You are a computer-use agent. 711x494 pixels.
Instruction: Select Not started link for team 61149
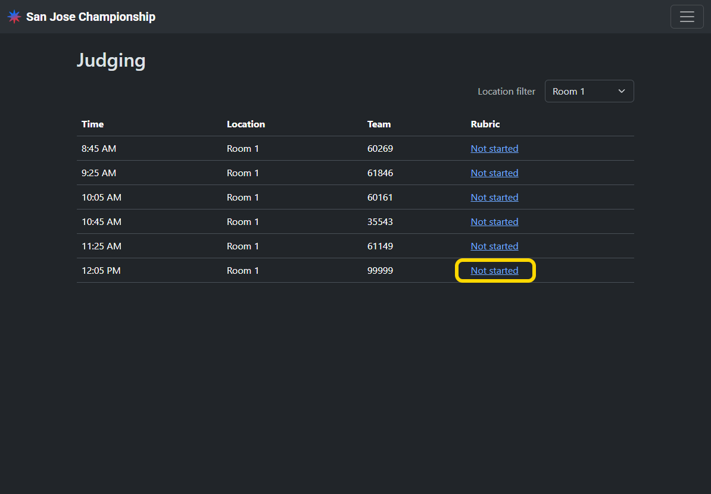pyautogui.click(x=494, y=246)
